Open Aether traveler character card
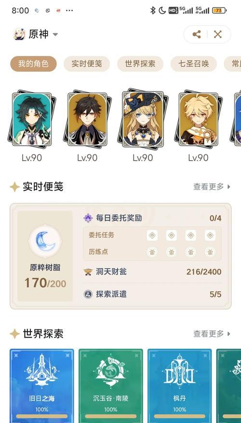 point(199,120)
